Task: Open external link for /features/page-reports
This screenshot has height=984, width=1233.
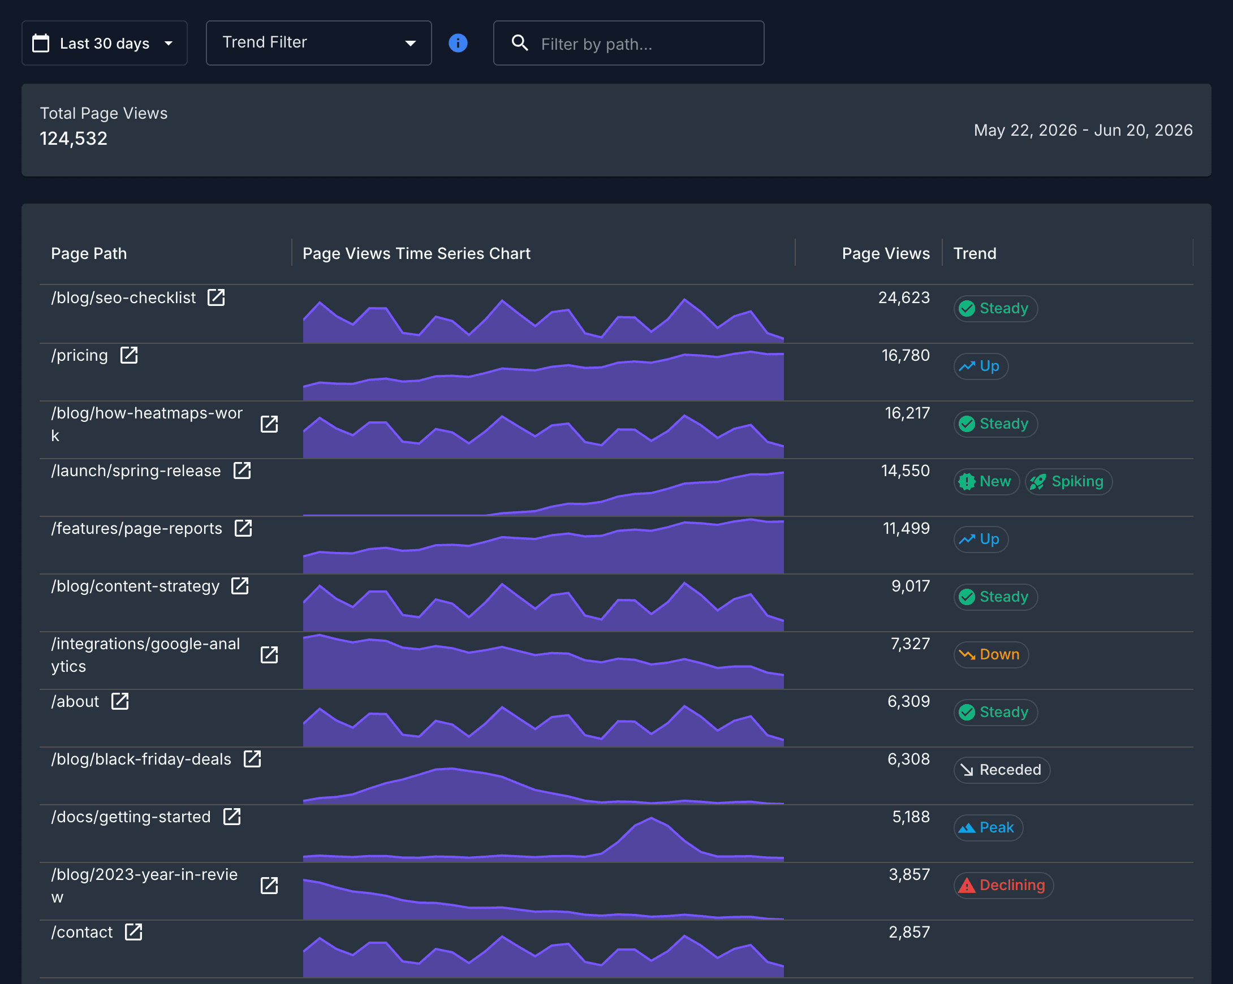Action: (243, 528)
